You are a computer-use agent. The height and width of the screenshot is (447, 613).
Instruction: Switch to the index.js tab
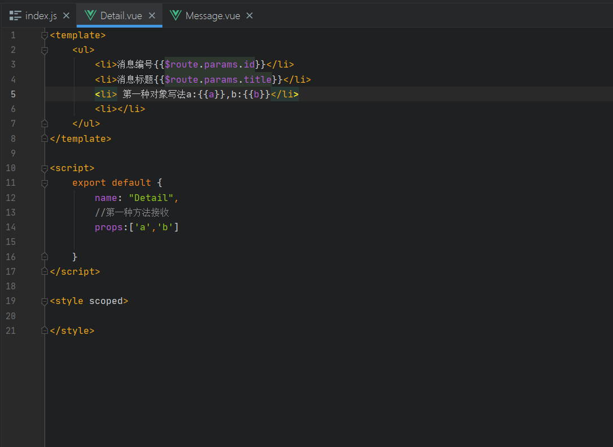(41, 16)
